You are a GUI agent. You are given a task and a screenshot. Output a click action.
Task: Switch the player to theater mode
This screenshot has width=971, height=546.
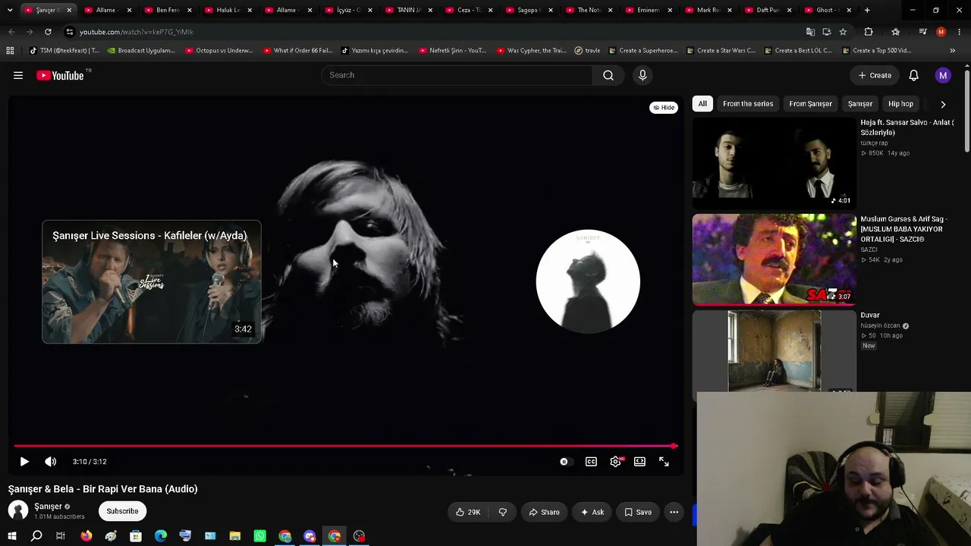(639, 461)
